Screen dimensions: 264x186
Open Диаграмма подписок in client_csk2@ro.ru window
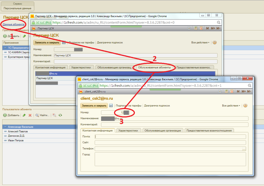pos(157,106)
